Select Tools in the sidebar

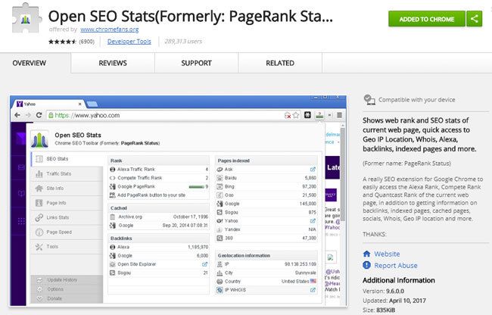coord(67,247)
